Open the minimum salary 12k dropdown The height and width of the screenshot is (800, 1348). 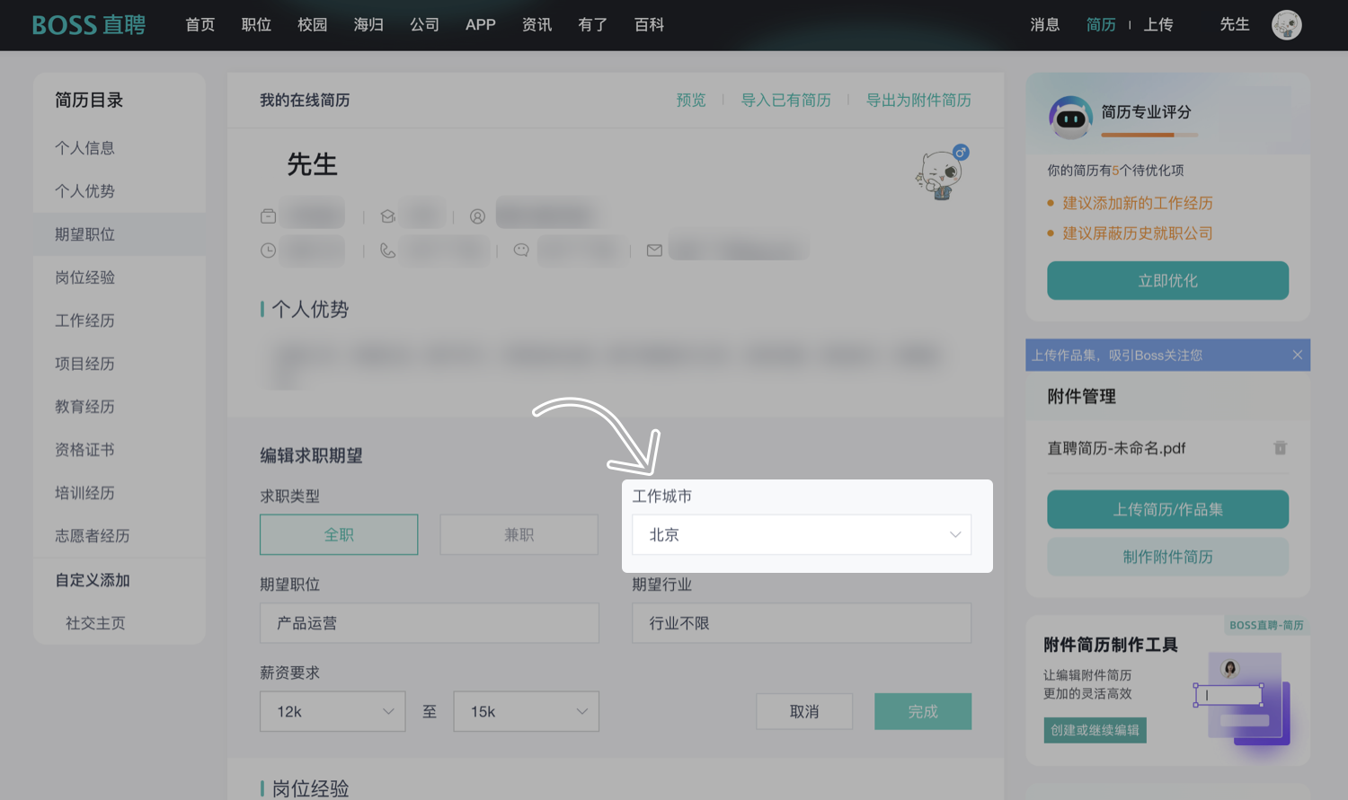pyautogui.click(x=333, y=711)
